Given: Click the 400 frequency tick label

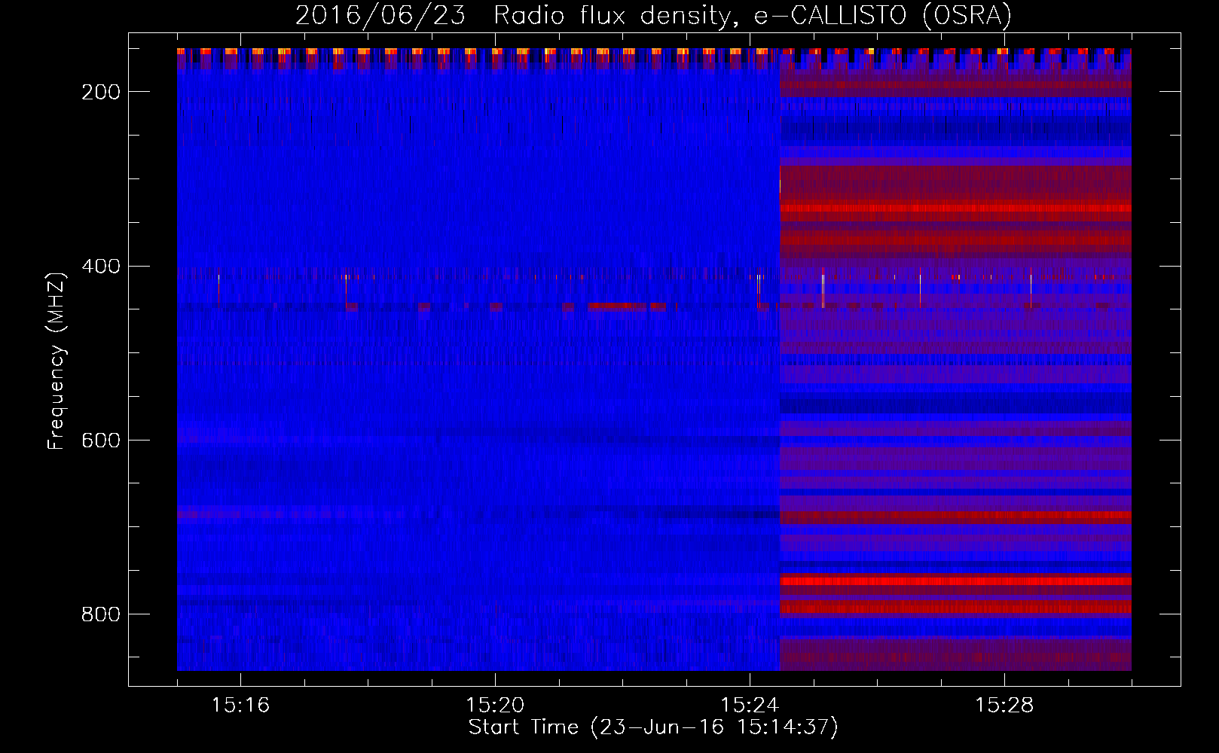Looking at the screenshot, I should (101, 267).
